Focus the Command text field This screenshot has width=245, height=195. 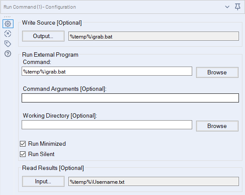click(x=107, y=71)
